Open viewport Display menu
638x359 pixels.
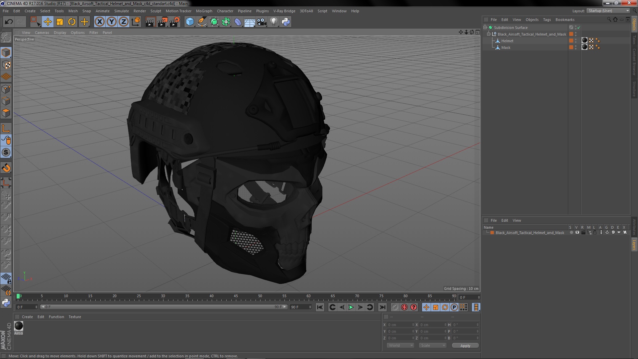pyautogui.click(x=60, y=33)
